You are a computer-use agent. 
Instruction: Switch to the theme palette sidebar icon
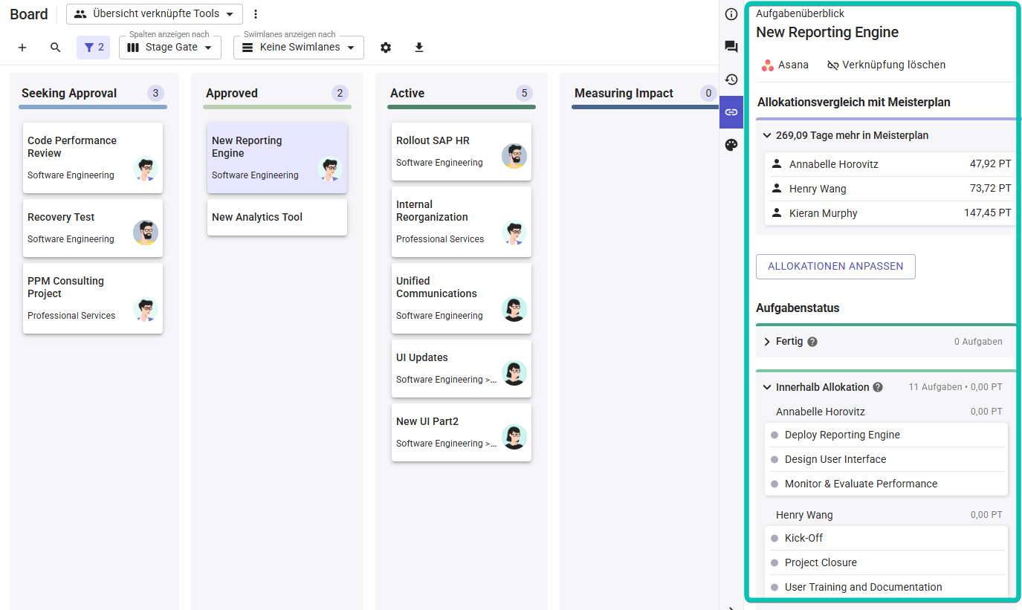click(731, 145)
